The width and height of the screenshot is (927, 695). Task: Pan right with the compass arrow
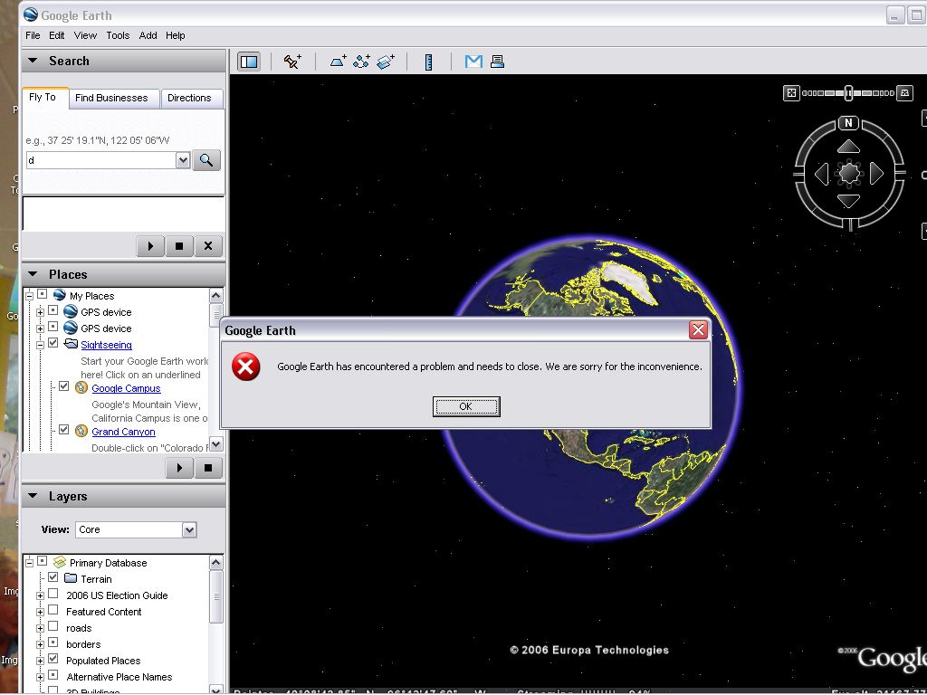876,175
